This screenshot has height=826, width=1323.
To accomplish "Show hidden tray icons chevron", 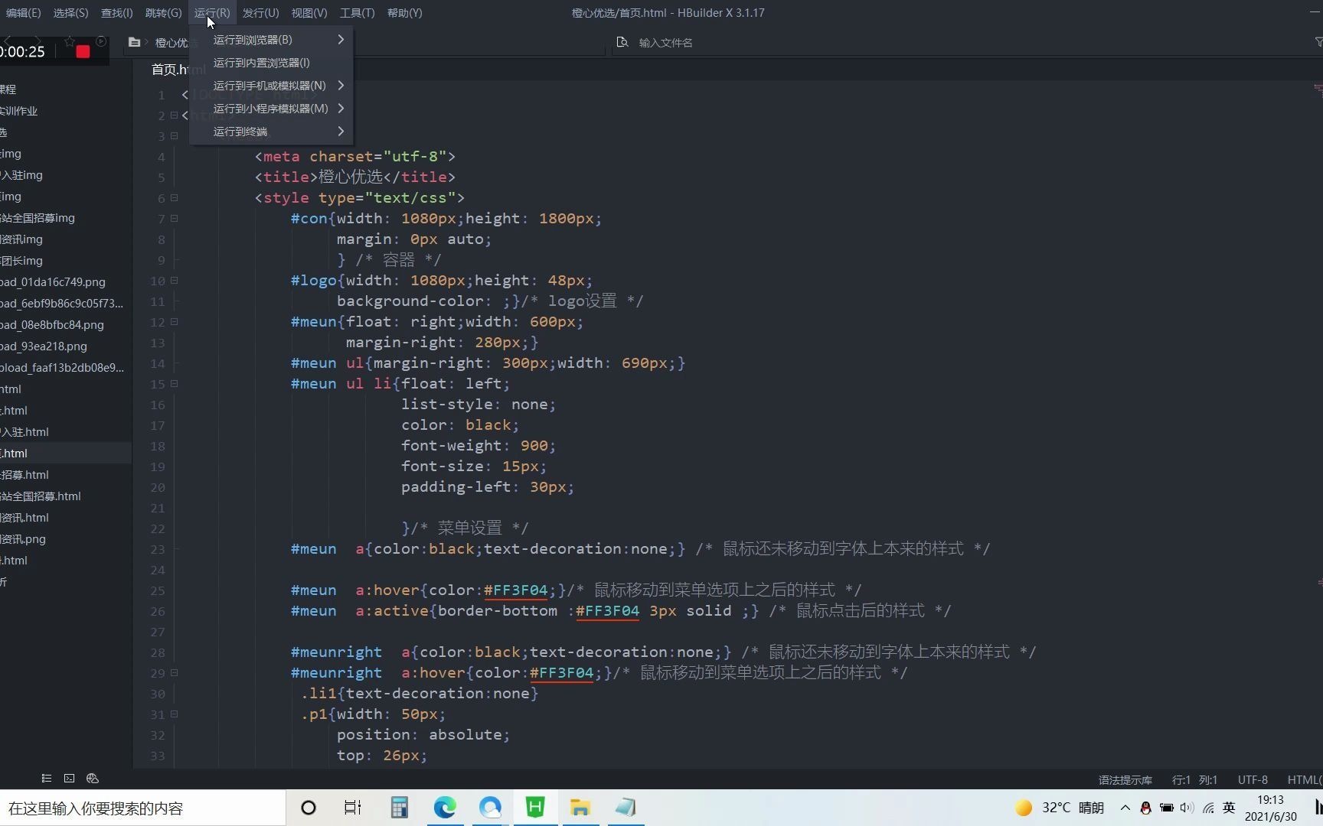I will point(1125,808).
